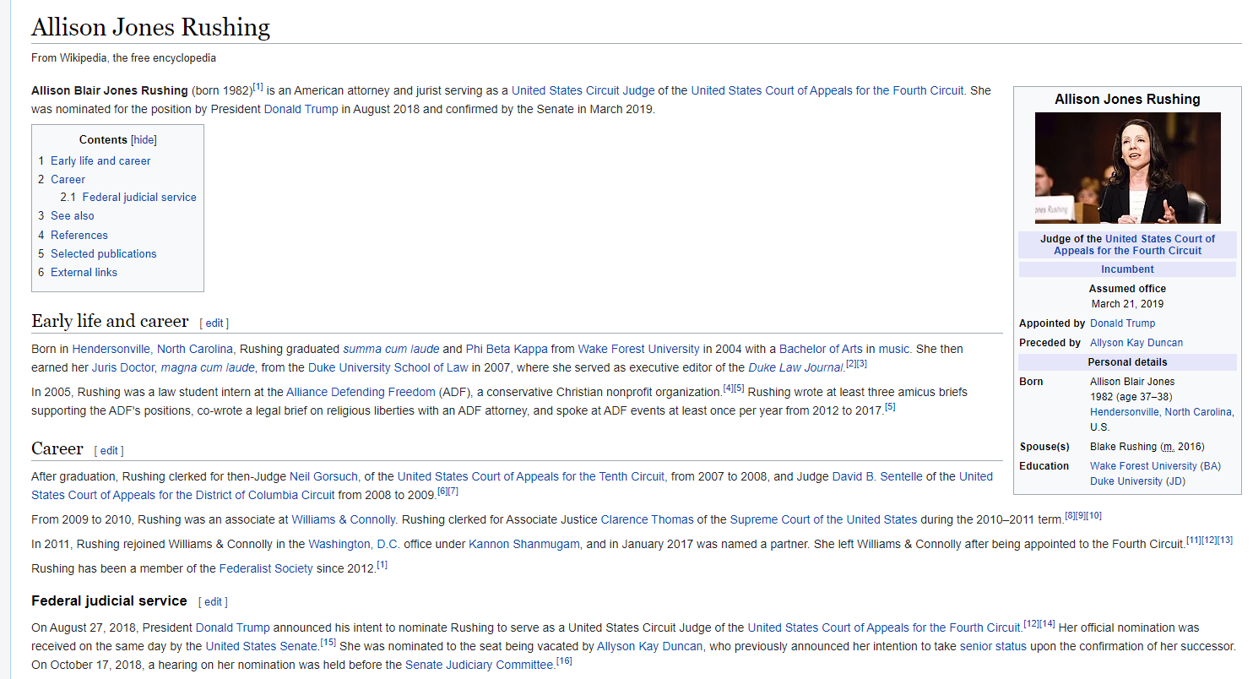Jump to citation [16] after Judiciary Committee
This screenshot has width=1253, height=679.
point(564,660)
